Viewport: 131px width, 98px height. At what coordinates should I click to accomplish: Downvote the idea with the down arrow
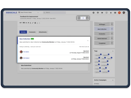pyautogui.click(x=87, y=18)
